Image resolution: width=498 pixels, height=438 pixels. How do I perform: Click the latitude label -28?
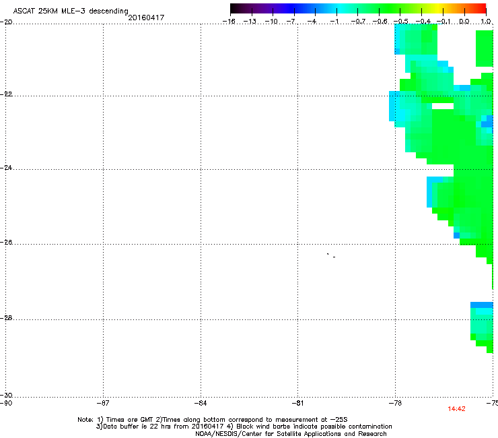tap(6, 318)
